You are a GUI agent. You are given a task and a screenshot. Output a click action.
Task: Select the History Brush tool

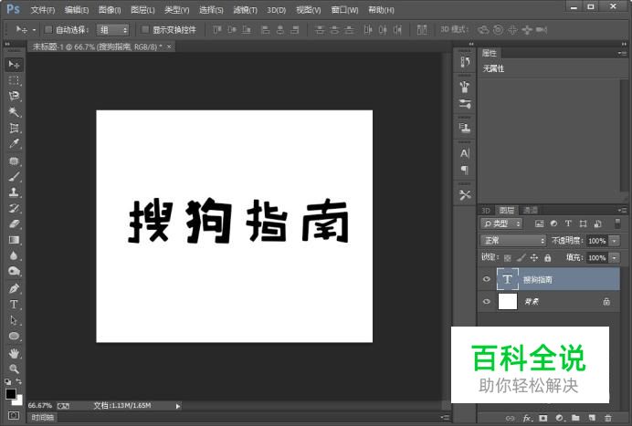click(14, 208)
